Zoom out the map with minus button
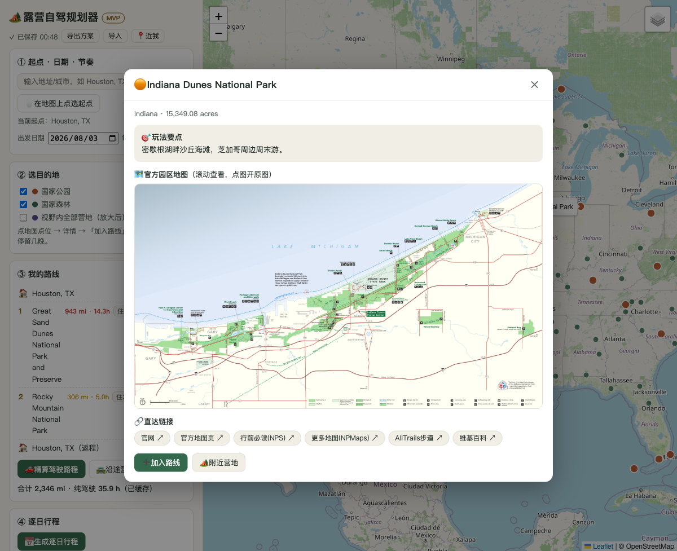This screenshot has width=677, height=551. pyautogui.click(x=218, y=33)
